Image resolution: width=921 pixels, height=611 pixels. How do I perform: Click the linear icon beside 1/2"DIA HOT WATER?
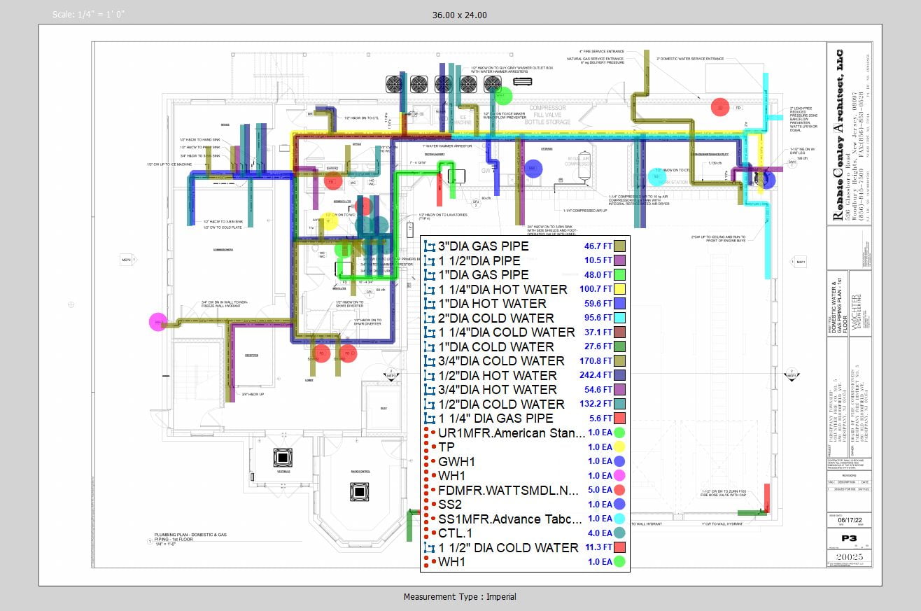click(x=430, y=376)
